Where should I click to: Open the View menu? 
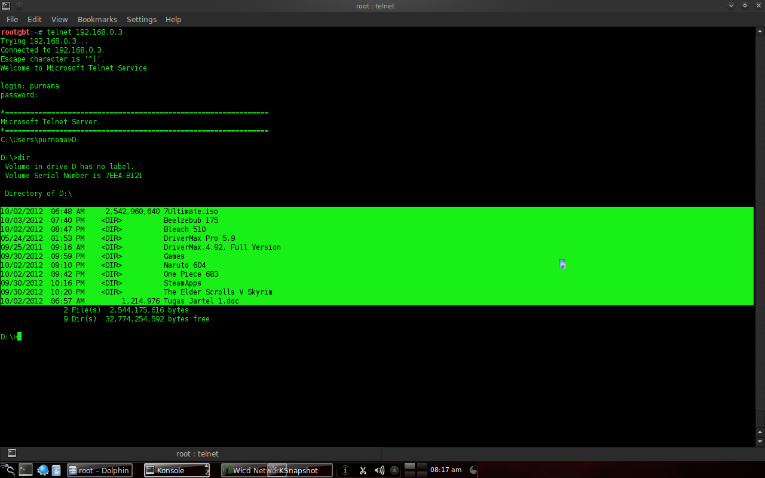click(60, 20)
